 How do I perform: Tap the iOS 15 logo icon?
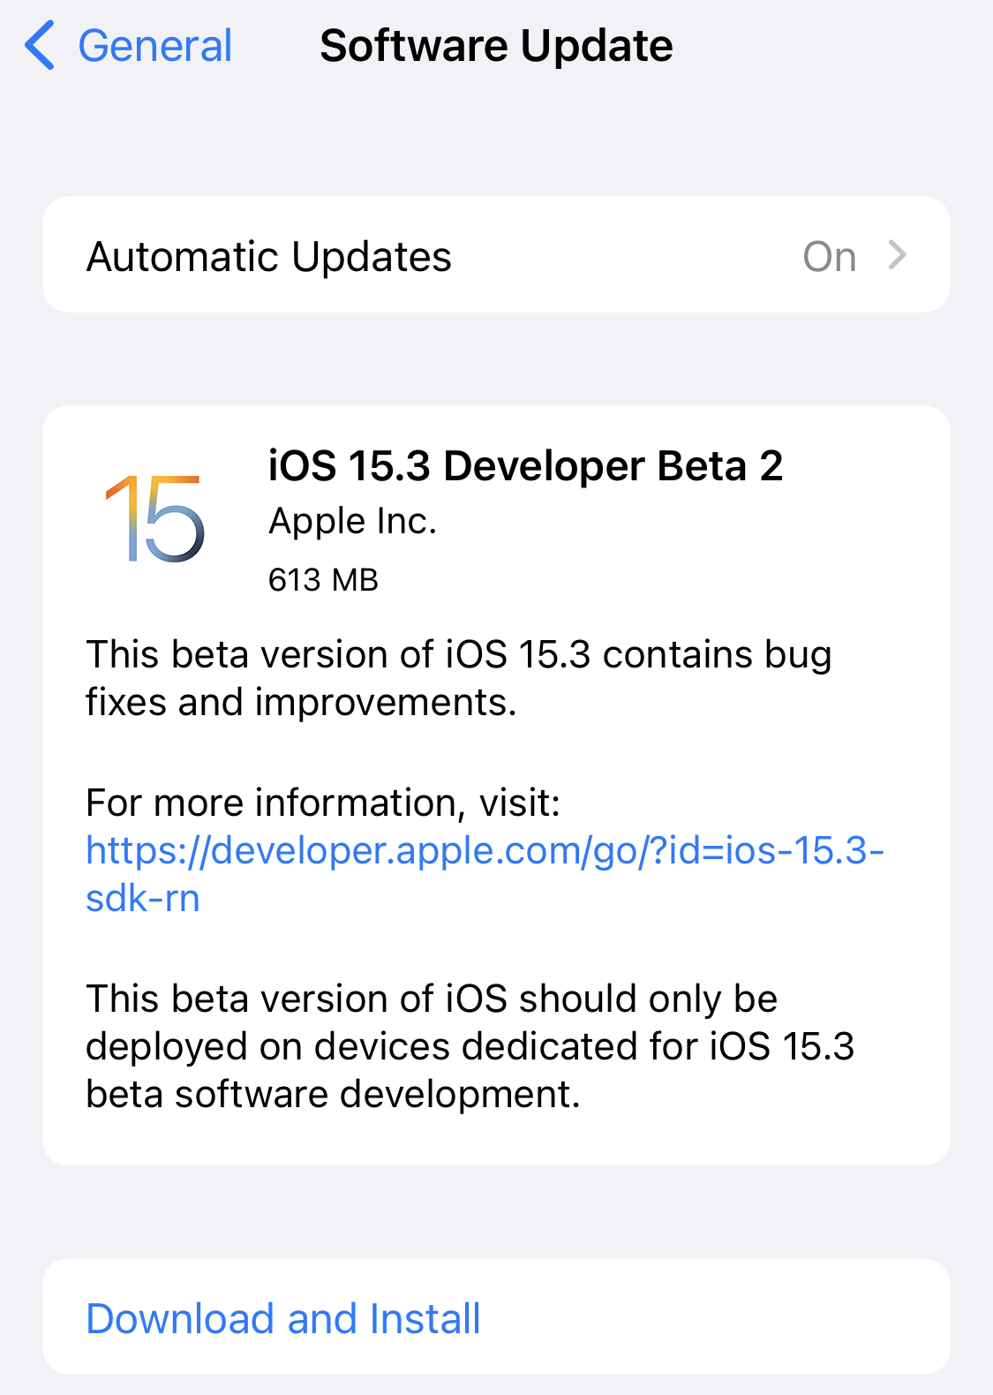click(x=155, y=519)
